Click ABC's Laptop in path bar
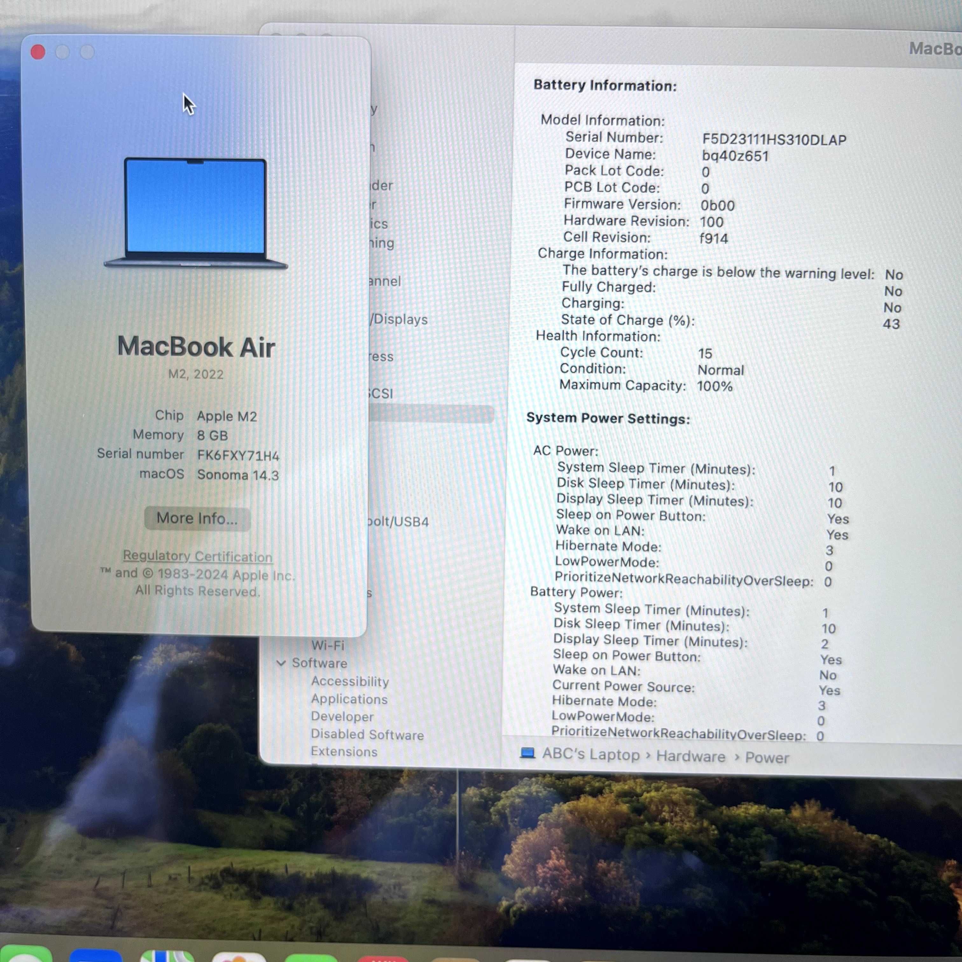The image size is (962, 962). click(x=591, y=754)
